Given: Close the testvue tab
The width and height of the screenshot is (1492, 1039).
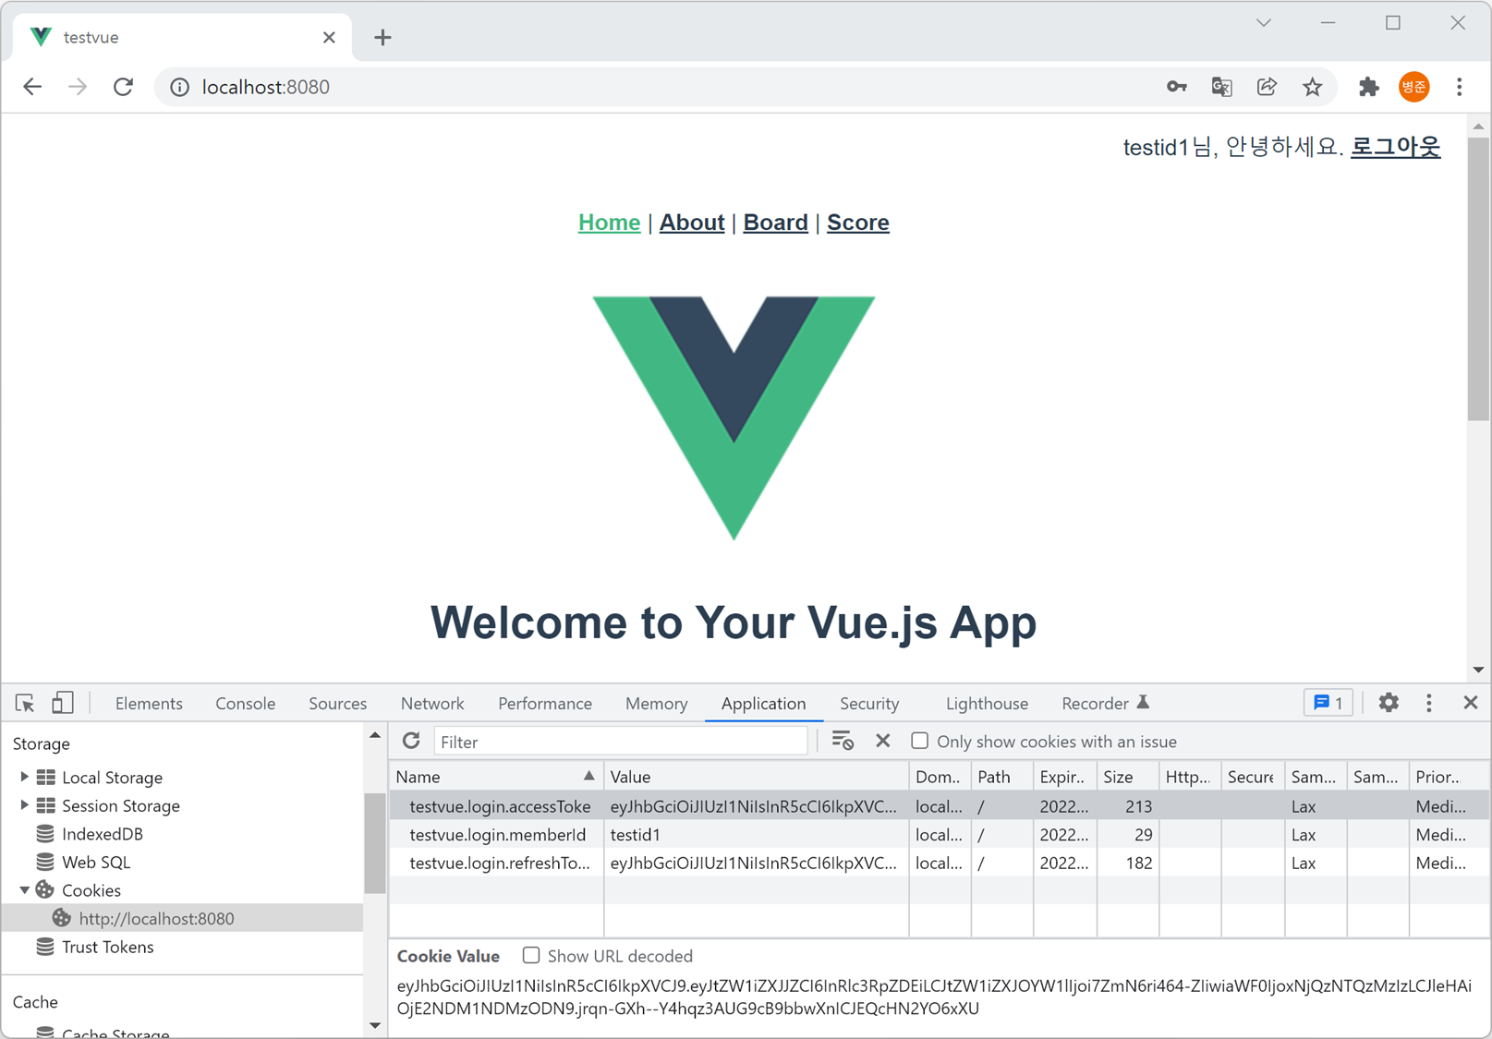Looking at the screenshot, I should click(329, 37).
